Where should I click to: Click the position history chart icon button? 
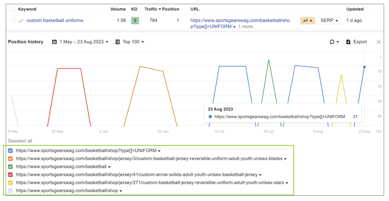point(307,20)
